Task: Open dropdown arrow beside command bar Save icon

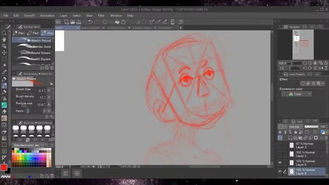Action: click(83, 22)
